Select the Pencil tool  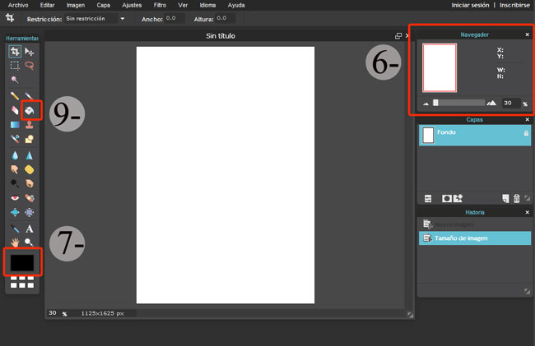coord(15,96)
